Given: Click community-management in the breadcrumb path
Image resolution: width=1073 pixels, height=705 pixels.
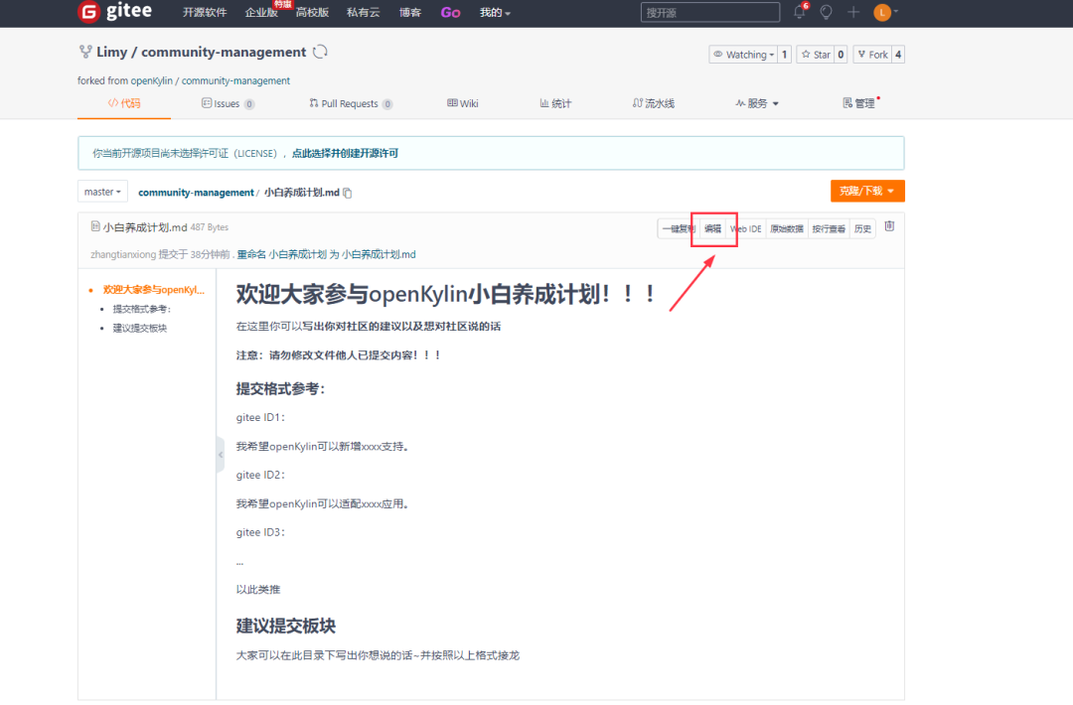Looking at the screenshot, I should [x=196, y=193].
